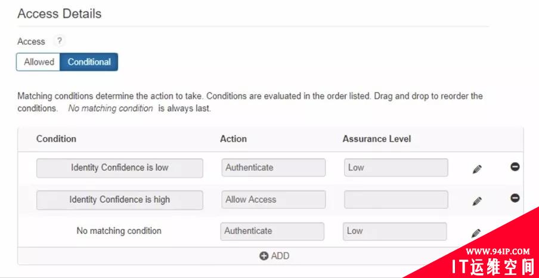Click the help question mark next to Access

coord(58,41)
